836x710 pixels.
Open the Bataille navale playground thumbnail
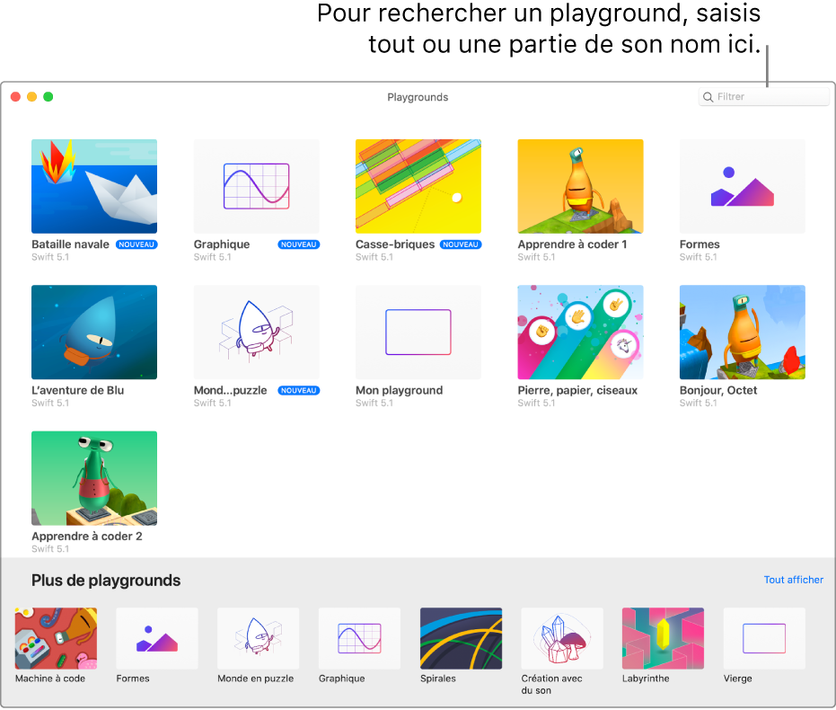click(x=94, y=186)
